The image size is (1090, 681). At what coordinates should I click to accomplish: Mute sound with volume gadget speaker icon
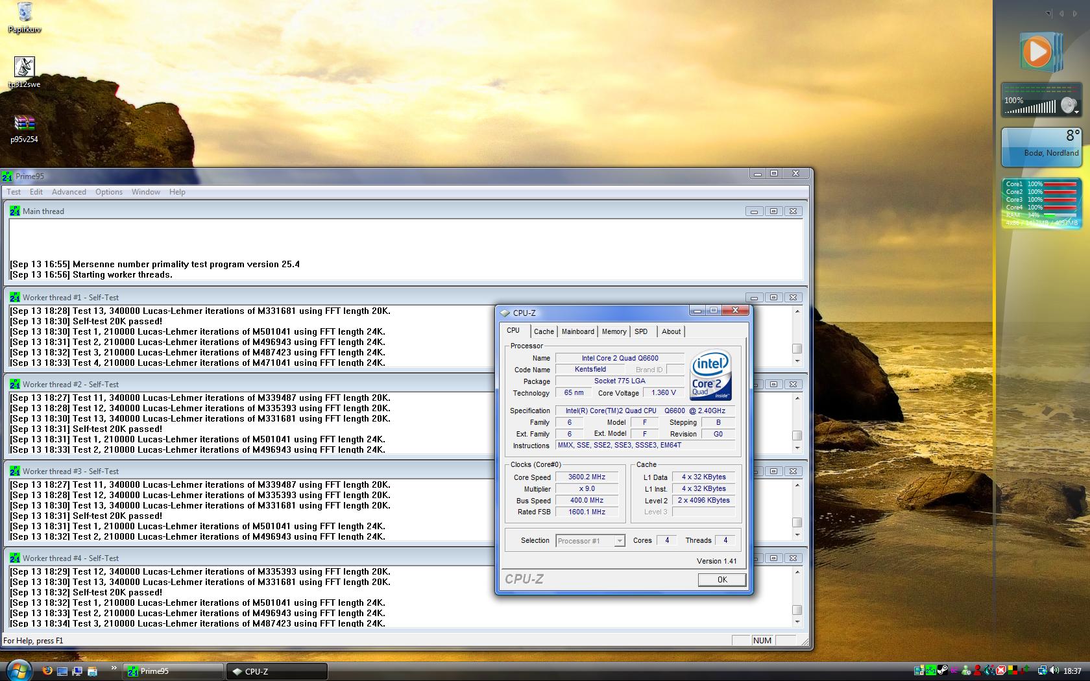1067,106
